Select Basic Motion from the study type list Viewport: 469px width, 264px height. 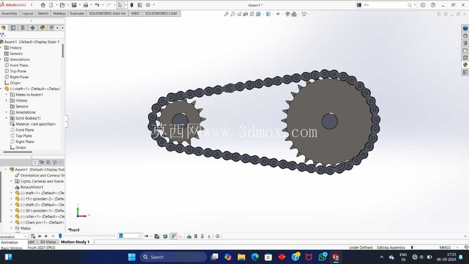pos(12,248)
